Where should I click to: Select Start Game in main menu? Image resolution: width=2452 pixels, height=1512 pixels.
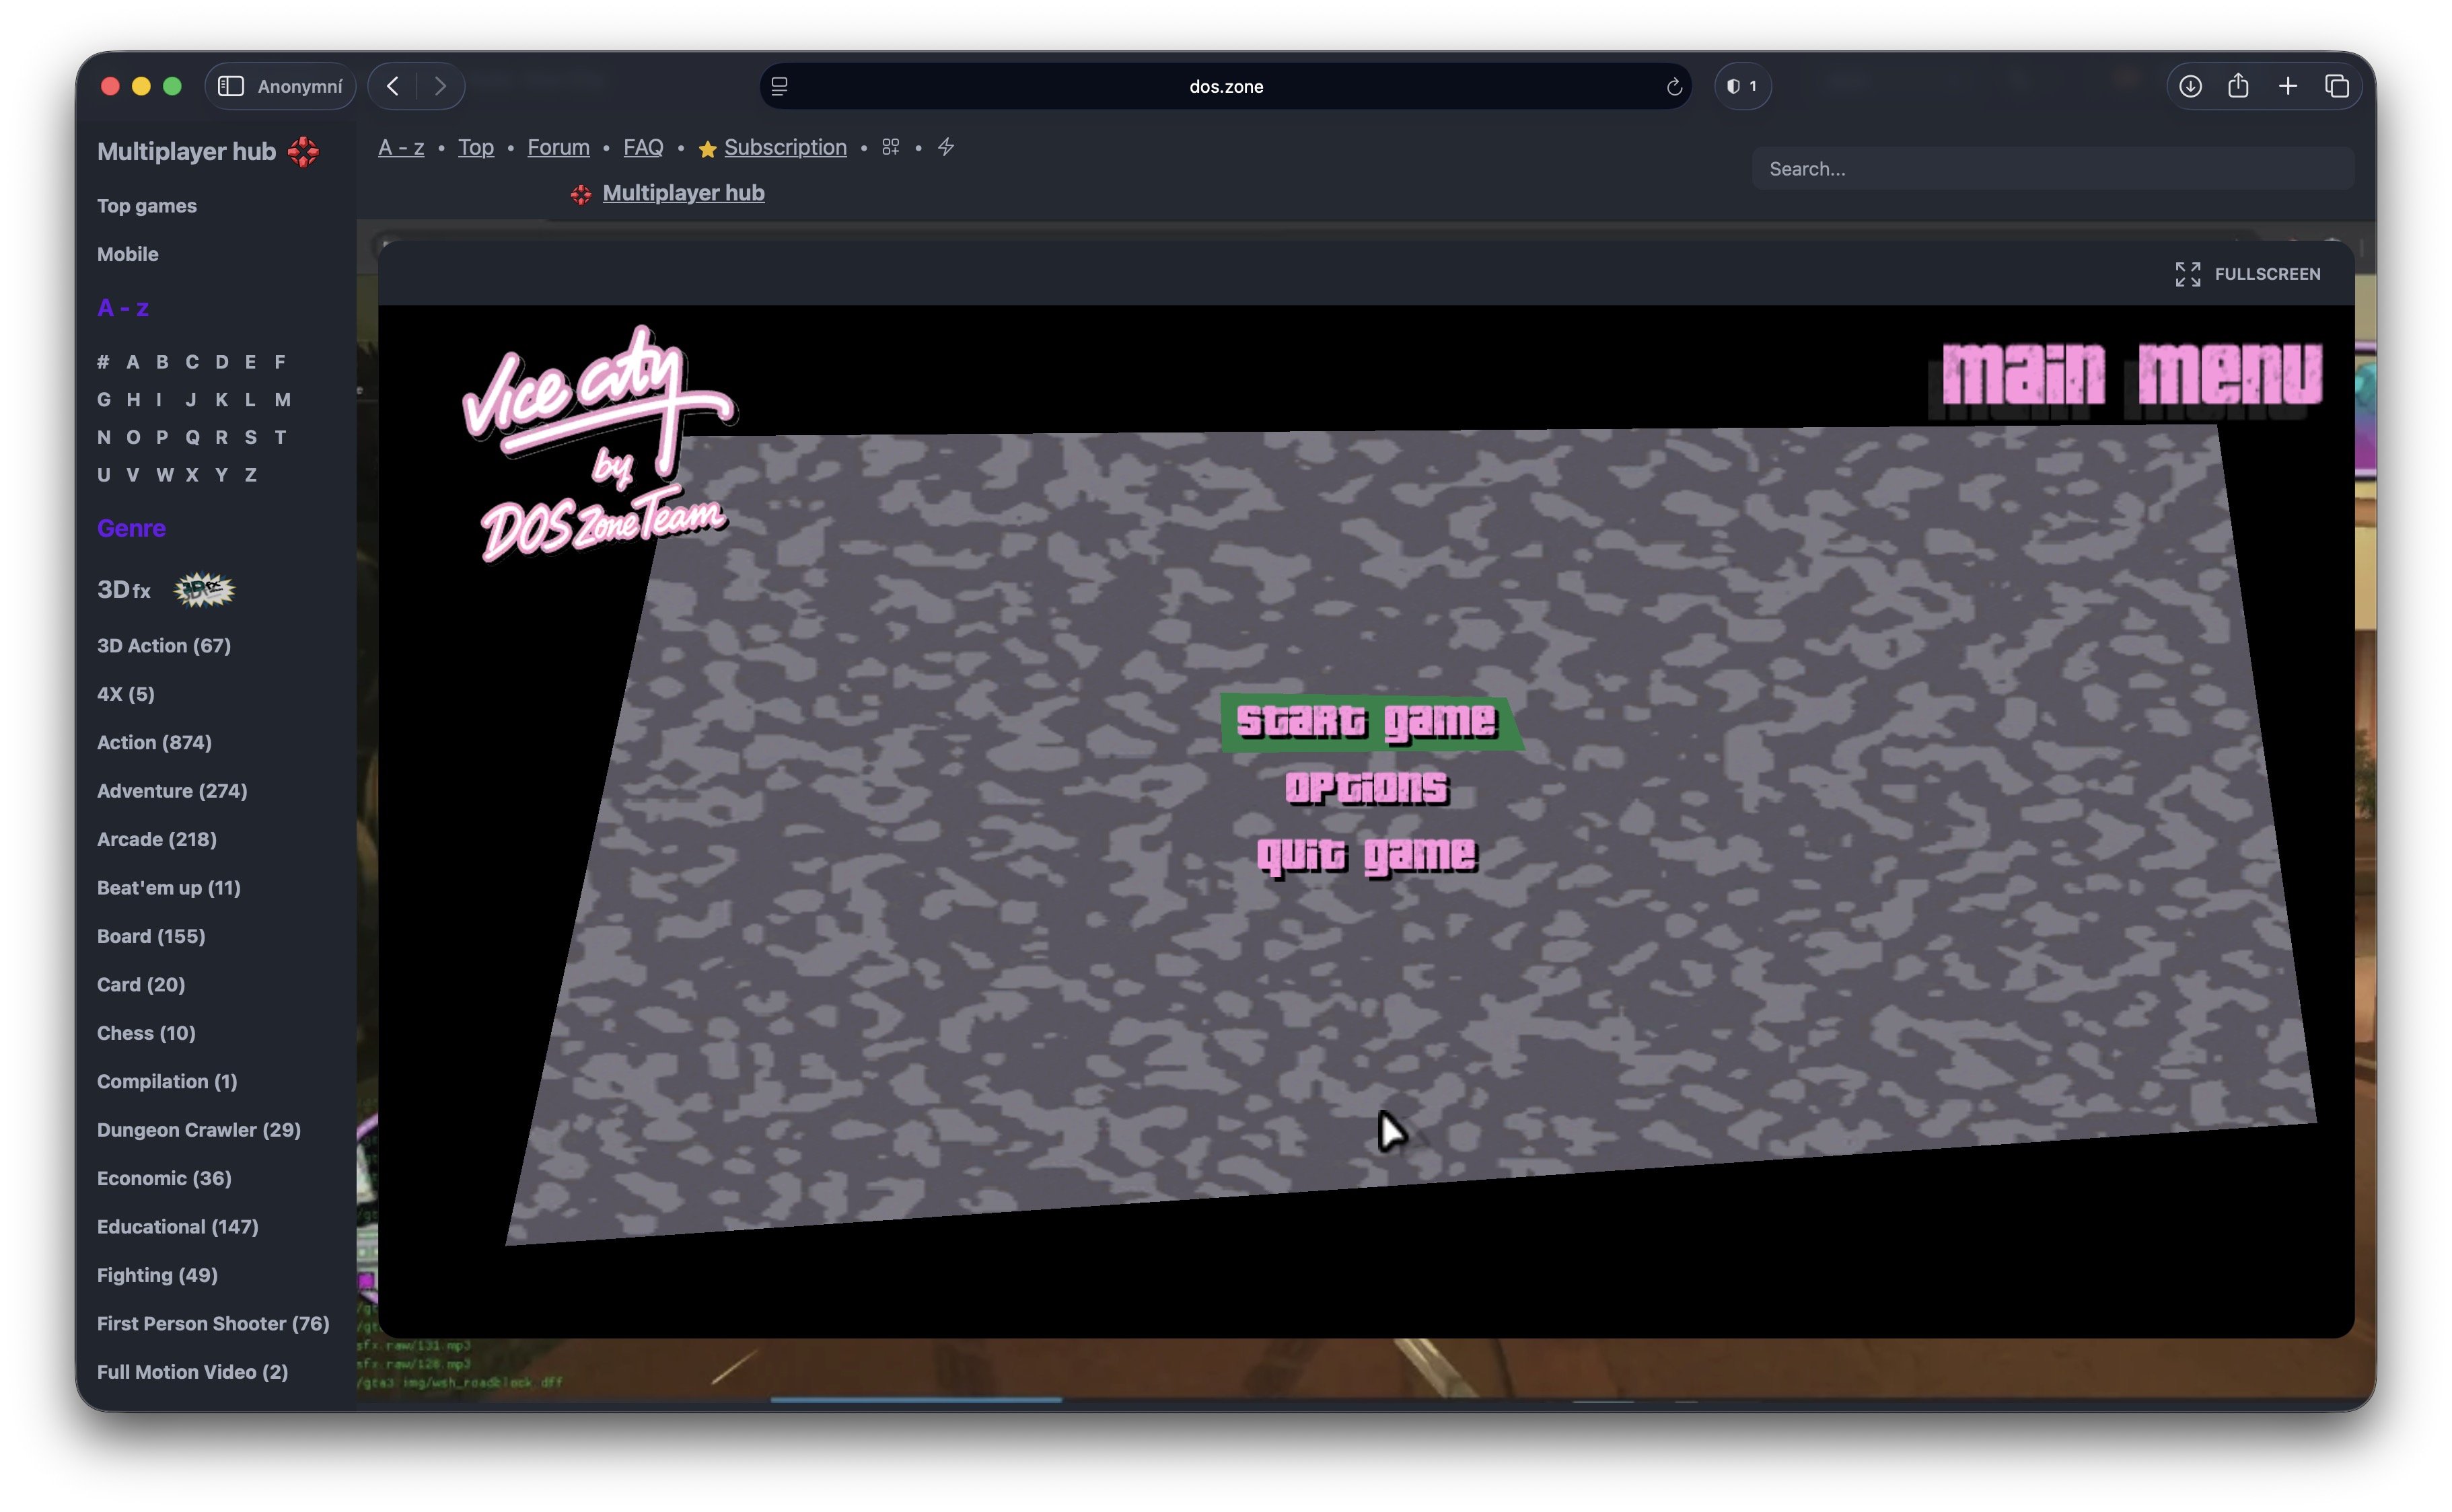pyautogui.click(x=1367, y=721)
